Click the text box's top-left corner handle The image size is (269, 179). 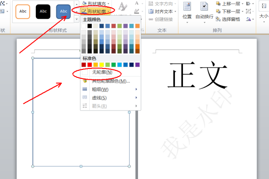point(33,58)
